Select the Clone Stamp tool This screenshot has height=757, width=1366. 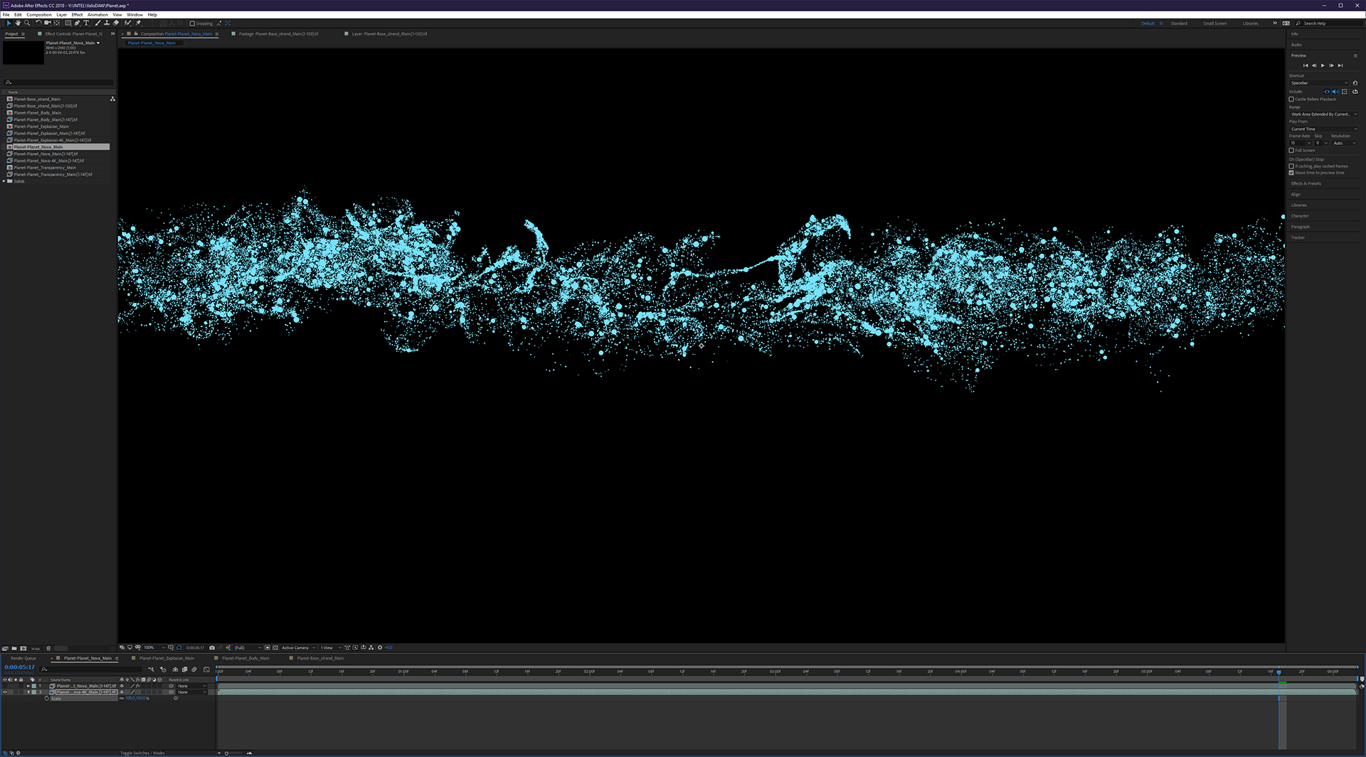[x=107, y=23]
